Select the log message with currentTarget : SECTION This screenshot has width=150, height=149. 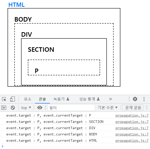[x=55, y=122]
